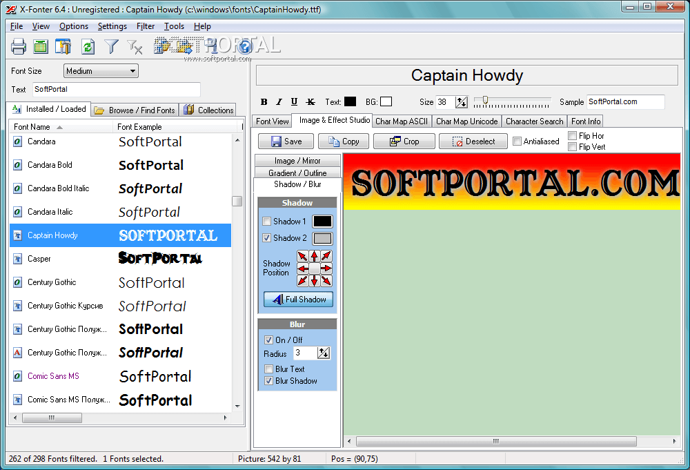
Task: Enable the Antialiased checkbox
Action: pyautogui.click(x=517, y=141)
